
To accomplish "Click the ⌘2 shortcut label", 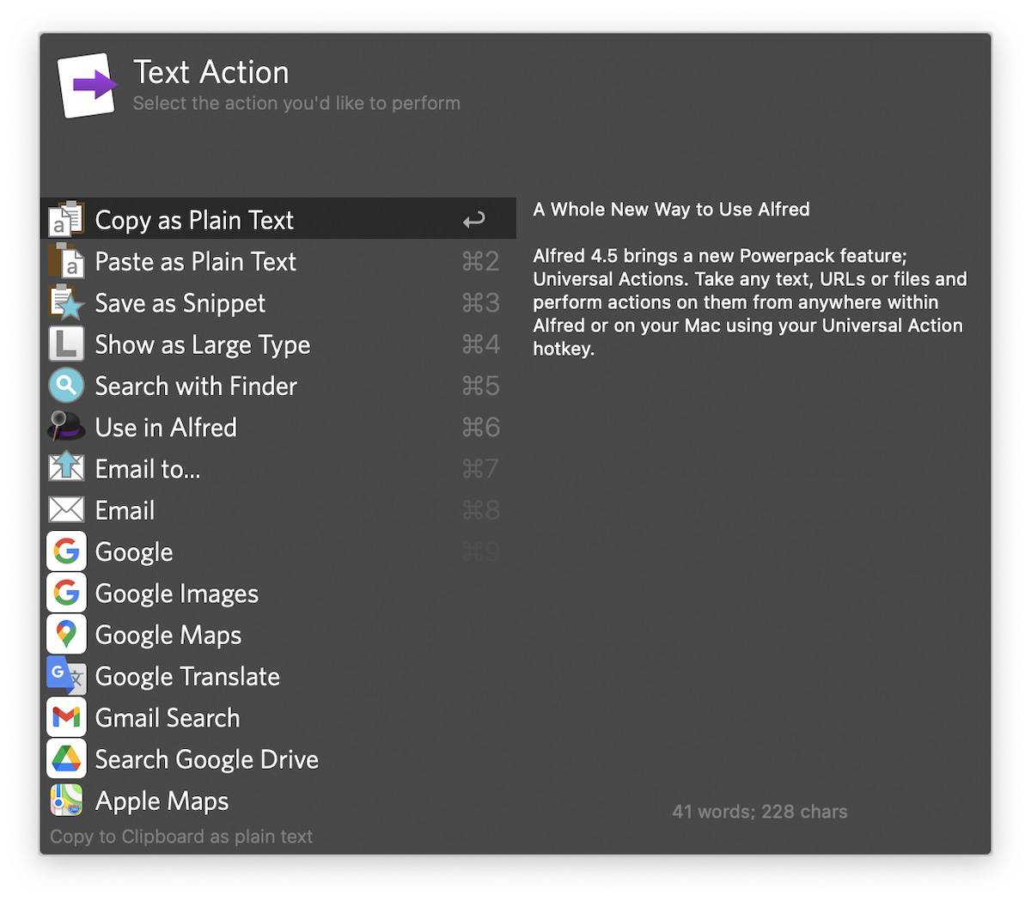I will 480,260.
